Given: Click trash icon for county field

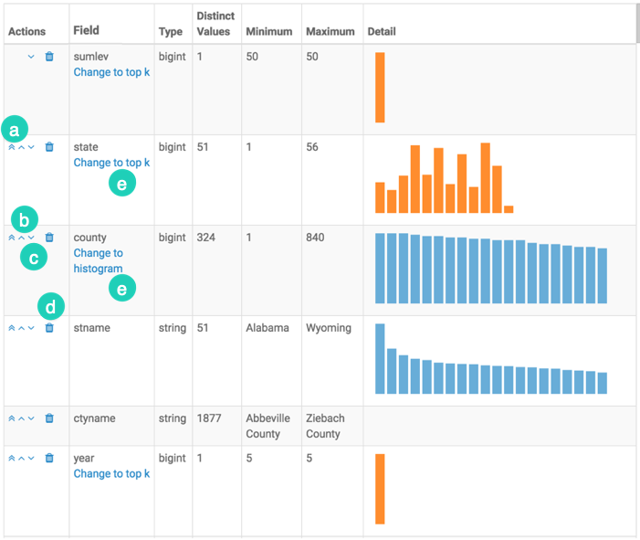Looking at the screenshot, I should 49,238.
